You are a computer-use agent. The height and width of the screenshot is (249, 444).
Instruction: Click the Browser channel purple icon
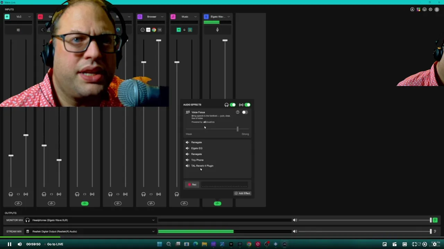click(140, 17)
